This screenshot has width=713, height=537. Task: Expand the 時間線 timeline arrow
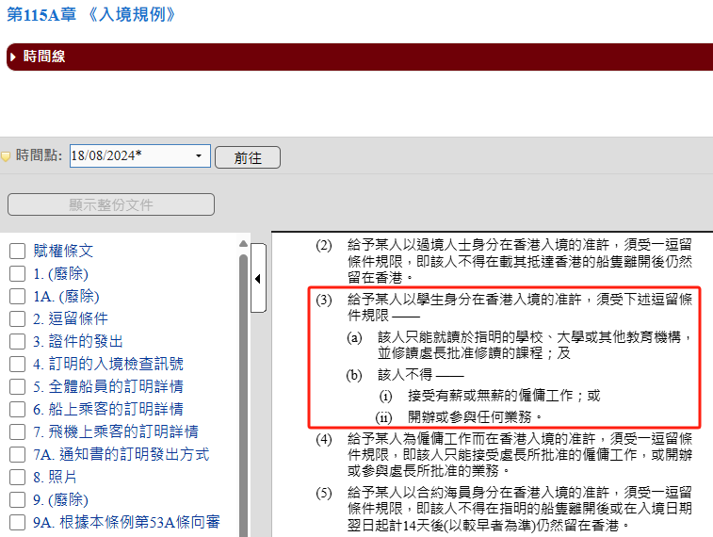click(13, 57)
